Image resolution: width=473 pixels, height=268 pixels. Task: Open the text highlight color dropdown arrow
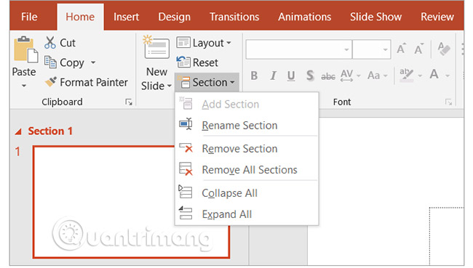coord(420,76)
